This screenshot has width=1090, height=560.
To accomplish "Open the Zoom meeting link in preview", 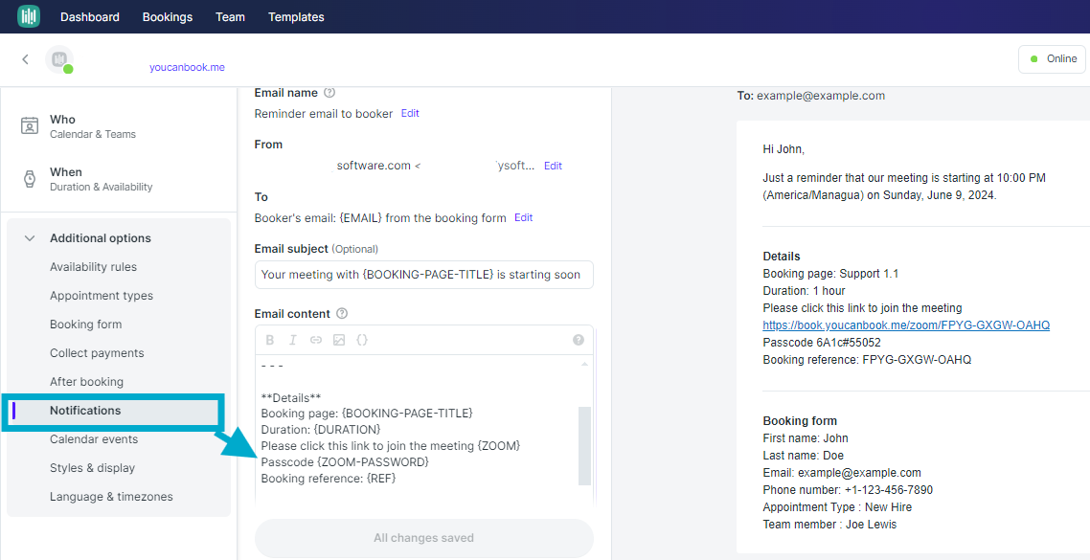I will 906,325.
